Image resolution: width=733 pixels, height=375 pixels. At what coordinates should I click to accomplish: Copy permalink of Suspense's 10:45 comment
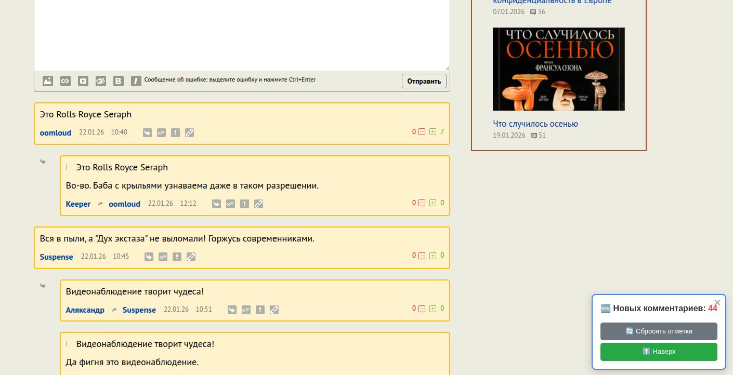(191, 257)
